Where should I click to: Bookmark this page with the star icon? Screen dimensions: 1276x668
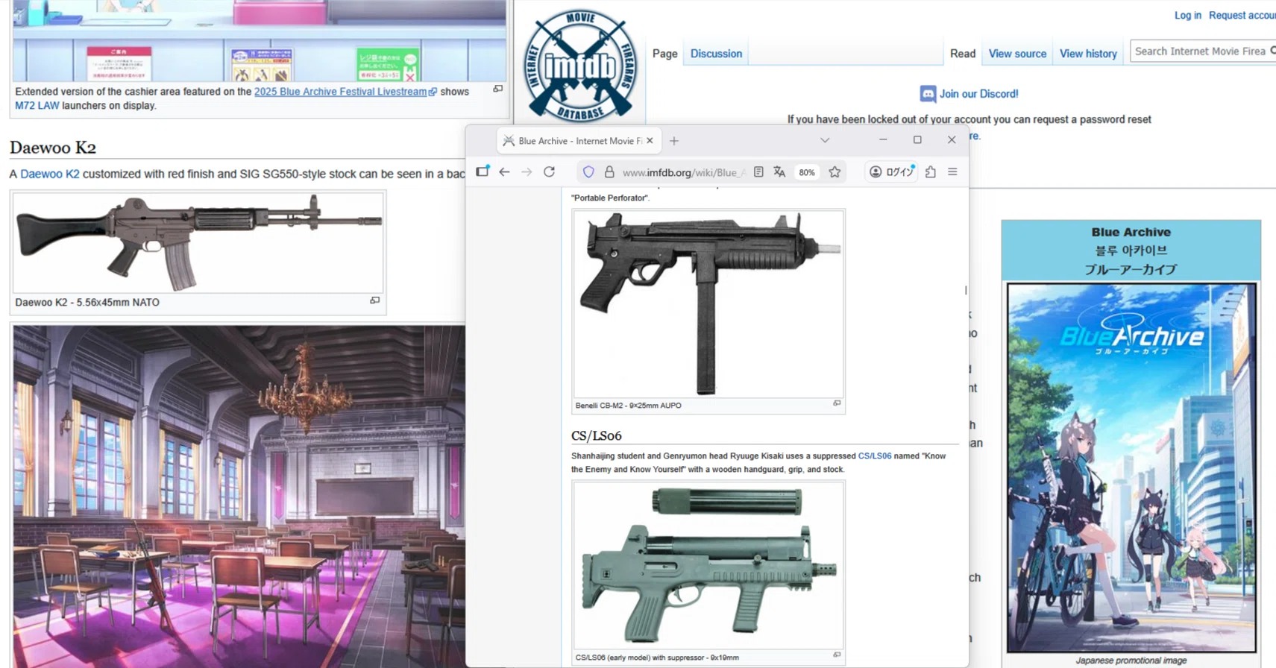coord(835,172)
